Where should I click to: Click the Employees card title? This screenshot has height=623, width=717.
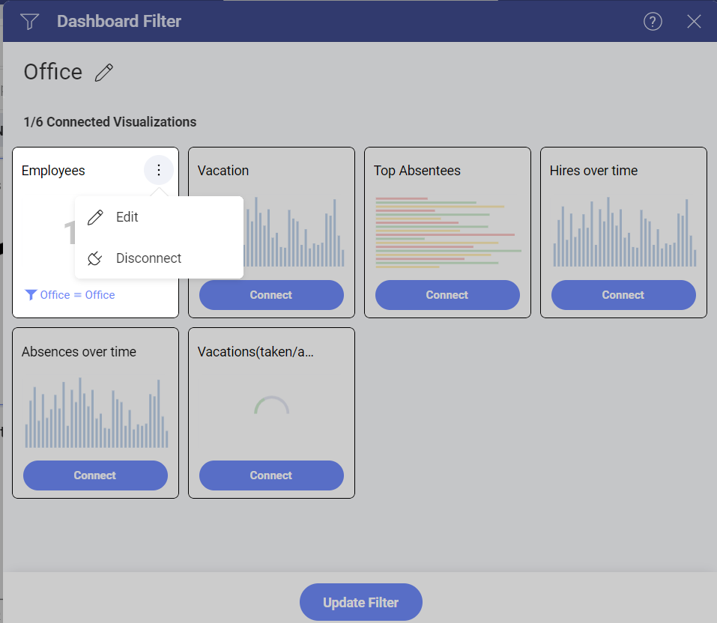53,171
